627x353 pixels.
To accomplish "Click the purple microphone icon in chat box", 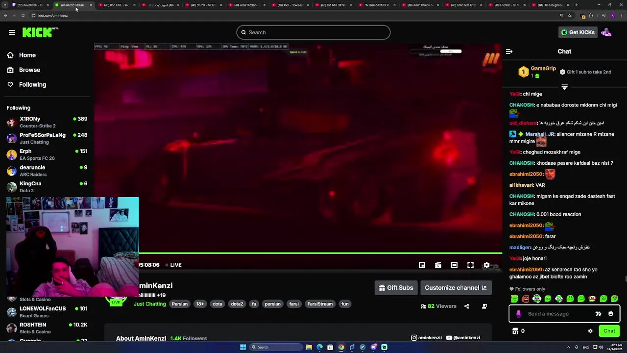I will point(519,314).
